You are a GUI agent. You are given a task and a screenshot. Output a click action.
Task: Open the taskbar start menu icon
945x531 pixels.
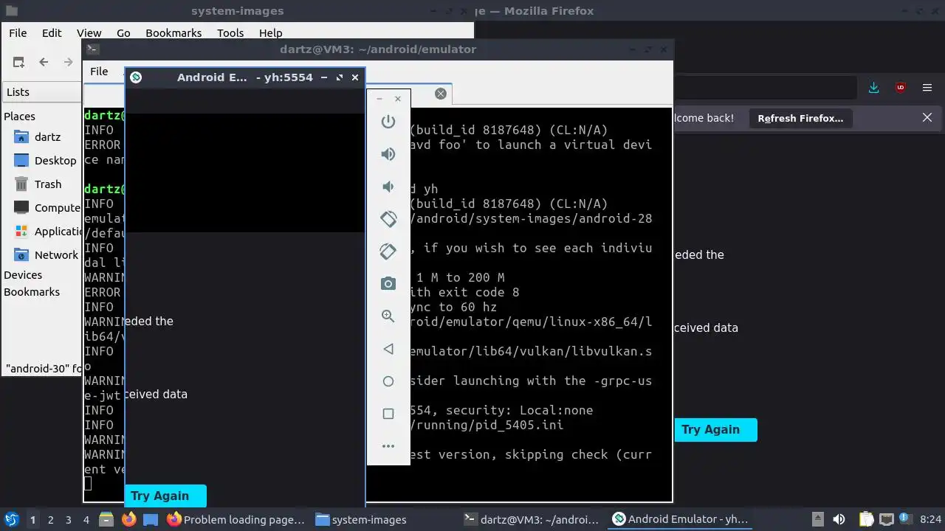click(x=12, y=519)
